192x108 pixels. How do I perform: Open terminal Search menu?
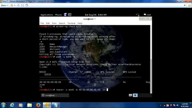[x=62, y=23]
